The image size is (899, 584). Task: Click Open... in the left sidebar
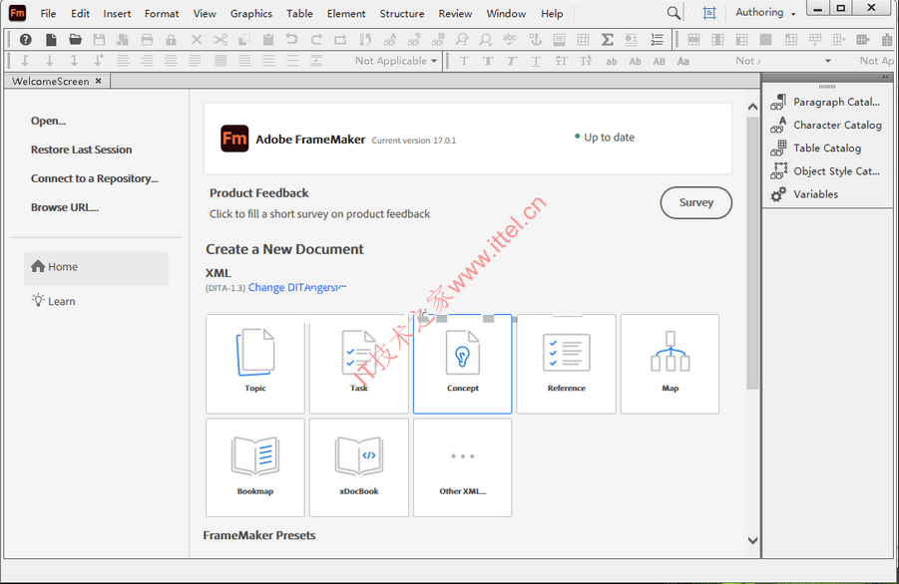click(x=48, y=121)
